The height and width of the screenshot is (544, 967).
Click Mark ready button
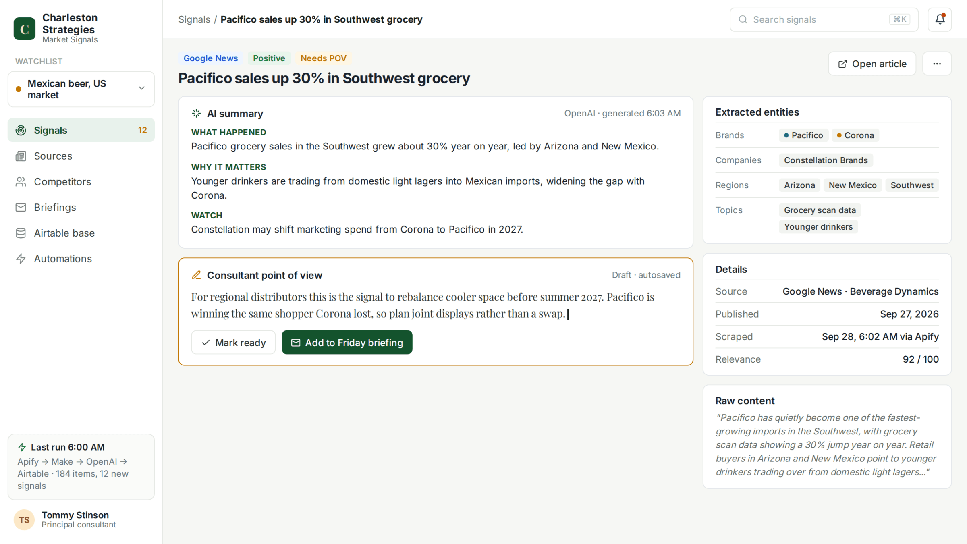click(233, 343)
